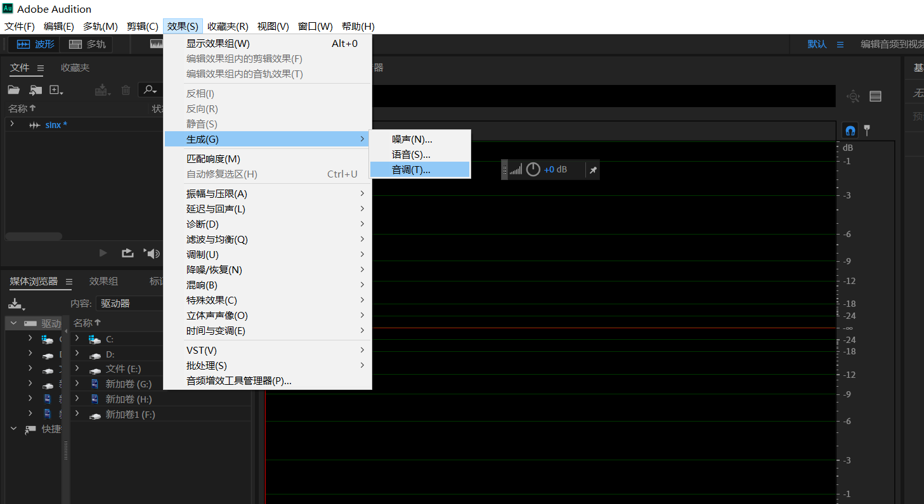This screenshot has width=924, height=504.
Task: Open 音频增效工具管理器(P)... entry
Action: 268,381
